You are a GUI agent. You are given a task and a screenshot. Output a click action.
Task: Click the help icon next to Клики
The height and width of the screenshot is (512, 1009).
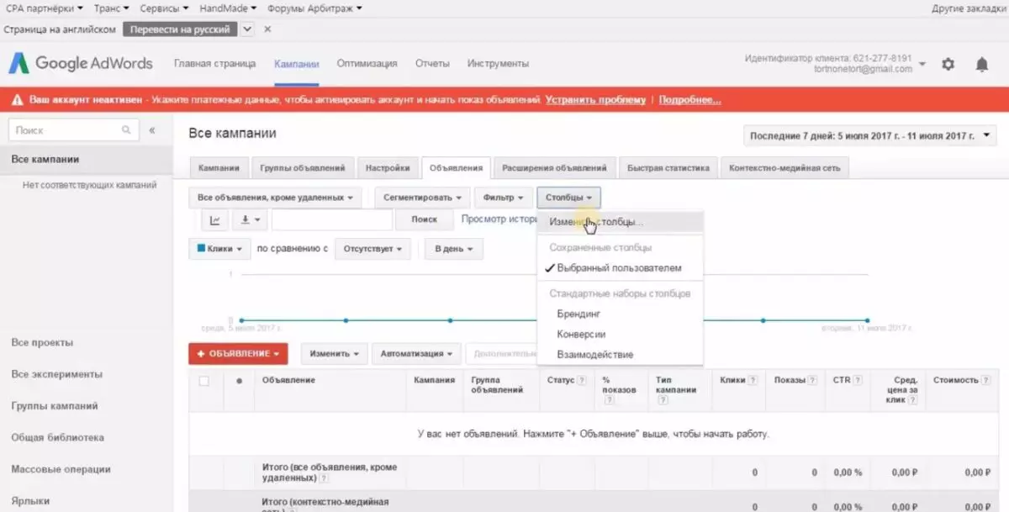(x=752, y=381)
